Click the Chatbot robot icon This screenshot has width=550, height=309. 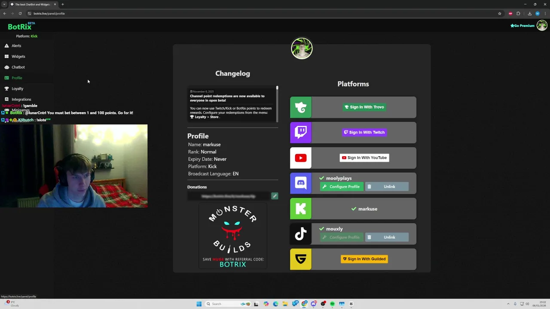(x=6, y=67)
